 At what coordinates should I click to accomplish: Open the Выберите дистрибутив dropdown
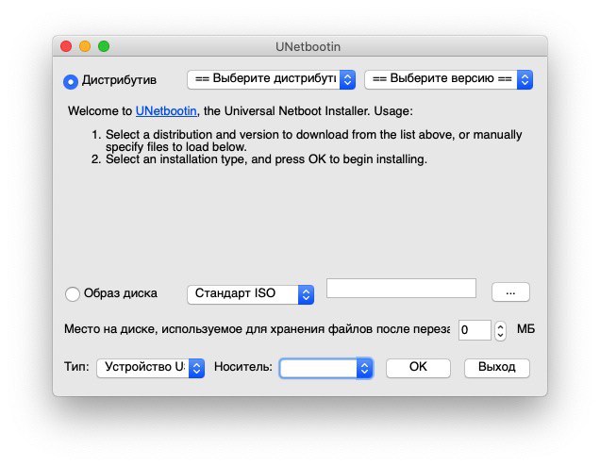pos(272,79)
